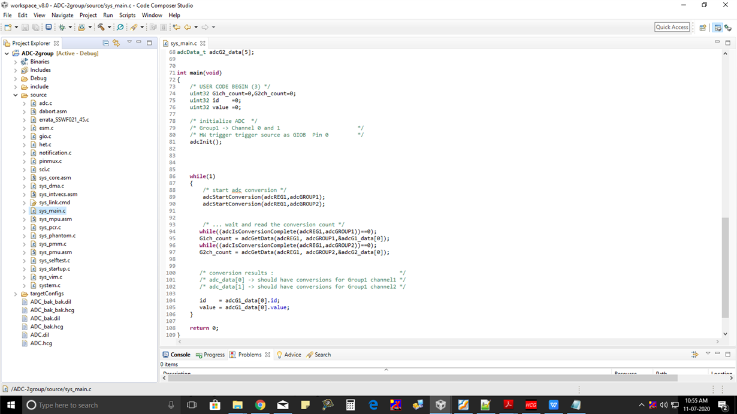This screenshot has height=414, width=737.
Task: Open File Explorer from the taskbar
Action: pyautogui.click(x=237, y=405)
